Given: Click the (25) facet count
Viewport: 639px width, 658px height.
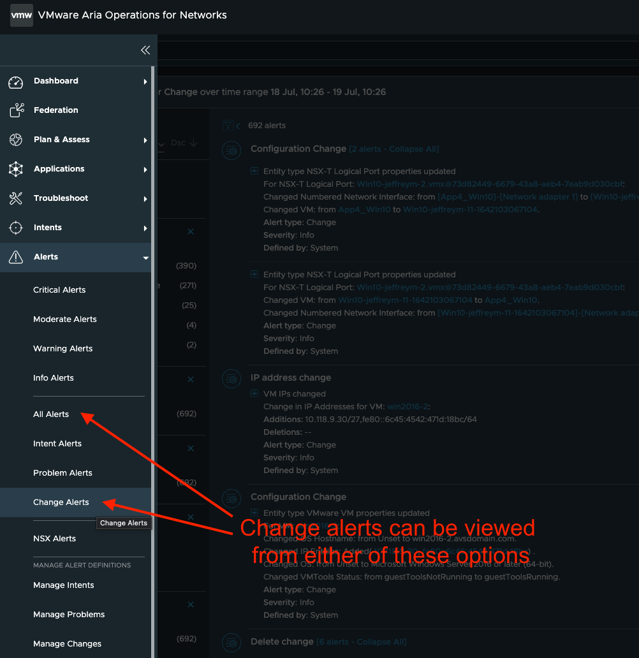Looking at the screenshot, I should click(x=189, y=305).
